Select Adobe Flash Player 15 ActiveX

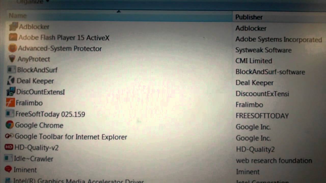[64, 38]
